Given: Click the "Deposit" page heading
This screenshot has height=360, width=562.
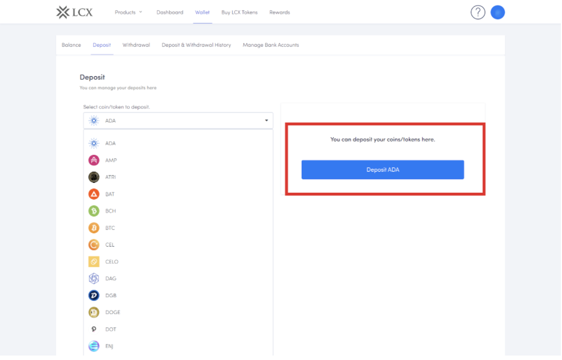Looking at the screenshot, I should click(92, 77).
